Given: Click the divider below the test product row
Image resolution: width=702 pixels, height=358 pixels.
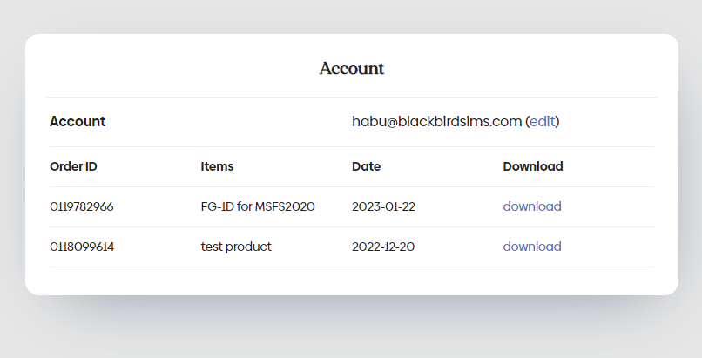Looking at the screenshot, I should pos(352,267).
